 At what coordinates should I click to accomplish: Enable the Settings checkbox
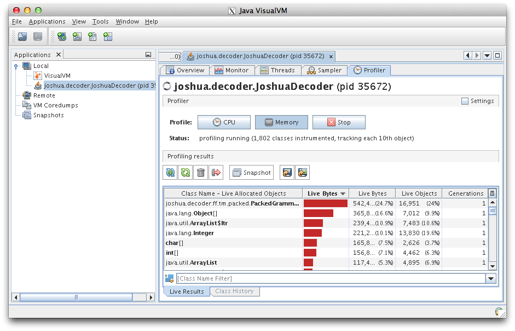click(465, 101)
